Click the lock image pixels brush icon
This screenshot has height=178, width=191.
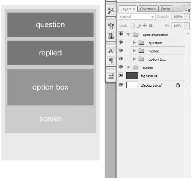(x=139, y=26)
